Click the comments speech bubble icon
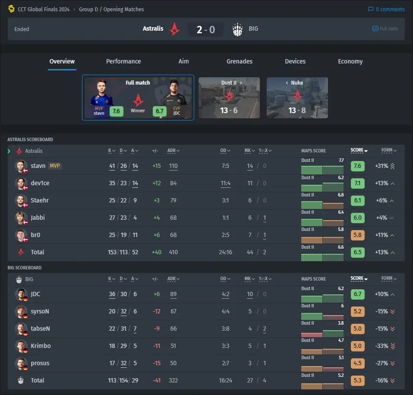Image resolution: width=413 pixels, height=395 pixels. point(371,9)
